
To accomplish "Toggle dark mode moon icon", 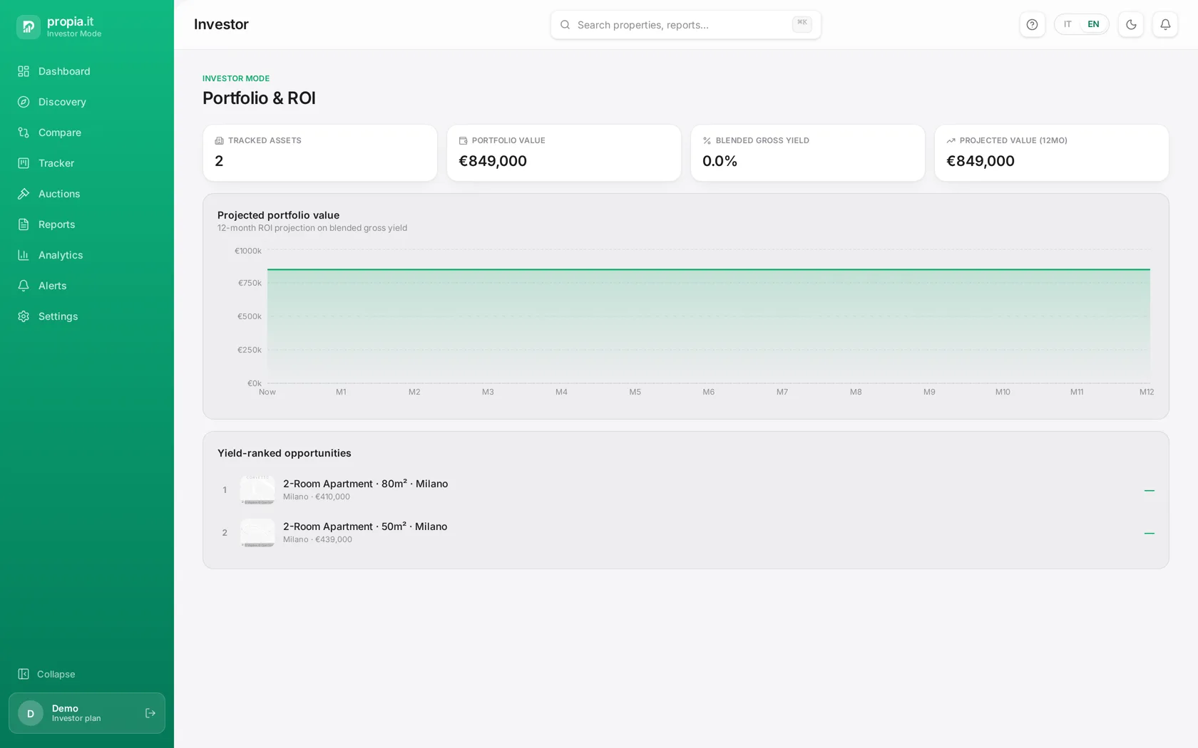I will pos(1131,24).
